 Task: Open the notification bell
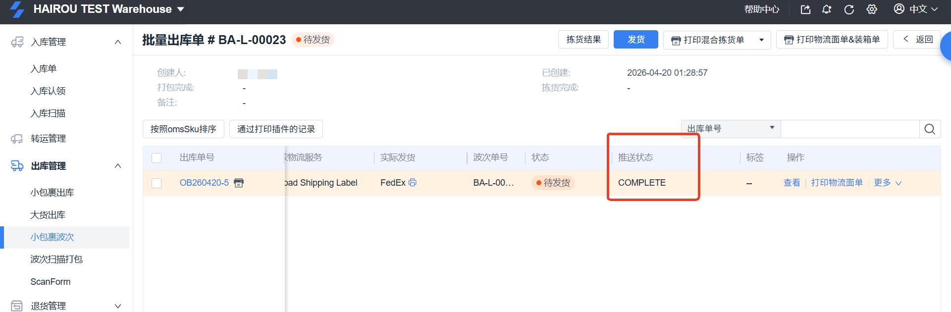coord(827,9)
